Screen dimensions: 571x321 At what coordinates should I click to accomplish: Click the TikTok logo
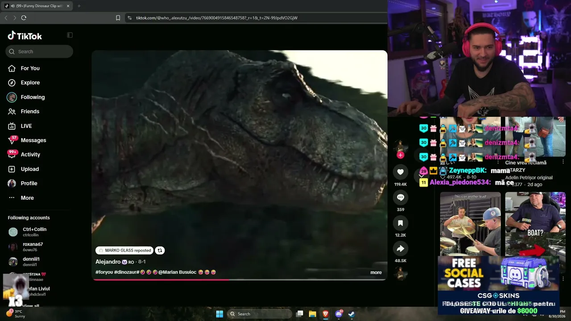[25, 36]
